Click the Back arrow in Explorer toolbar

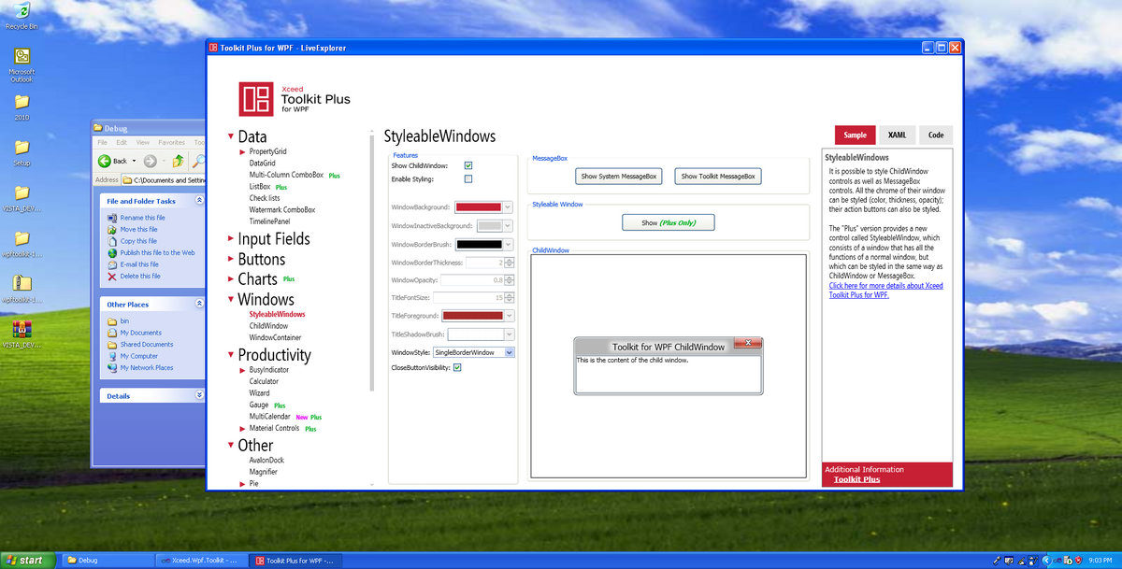[106, 161]
